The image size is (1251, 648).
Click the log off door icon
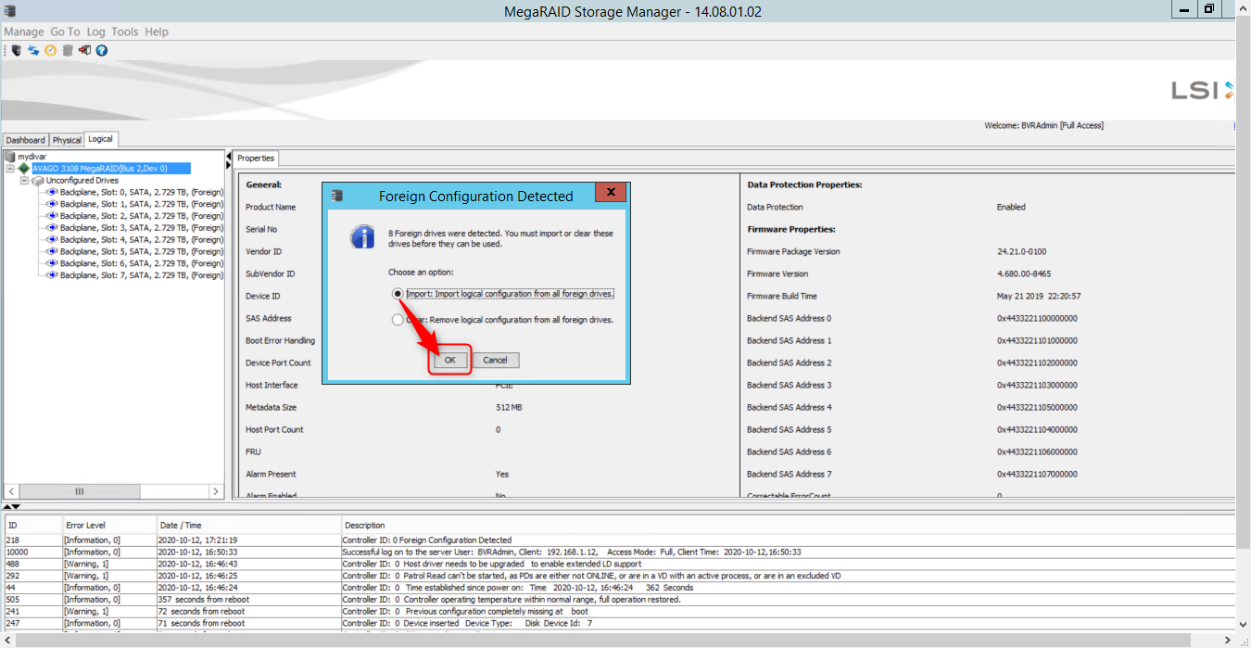tap(84, 50)
